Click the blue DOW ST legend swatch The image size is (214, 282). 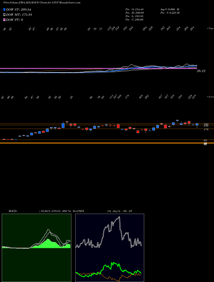pos(5,9)
